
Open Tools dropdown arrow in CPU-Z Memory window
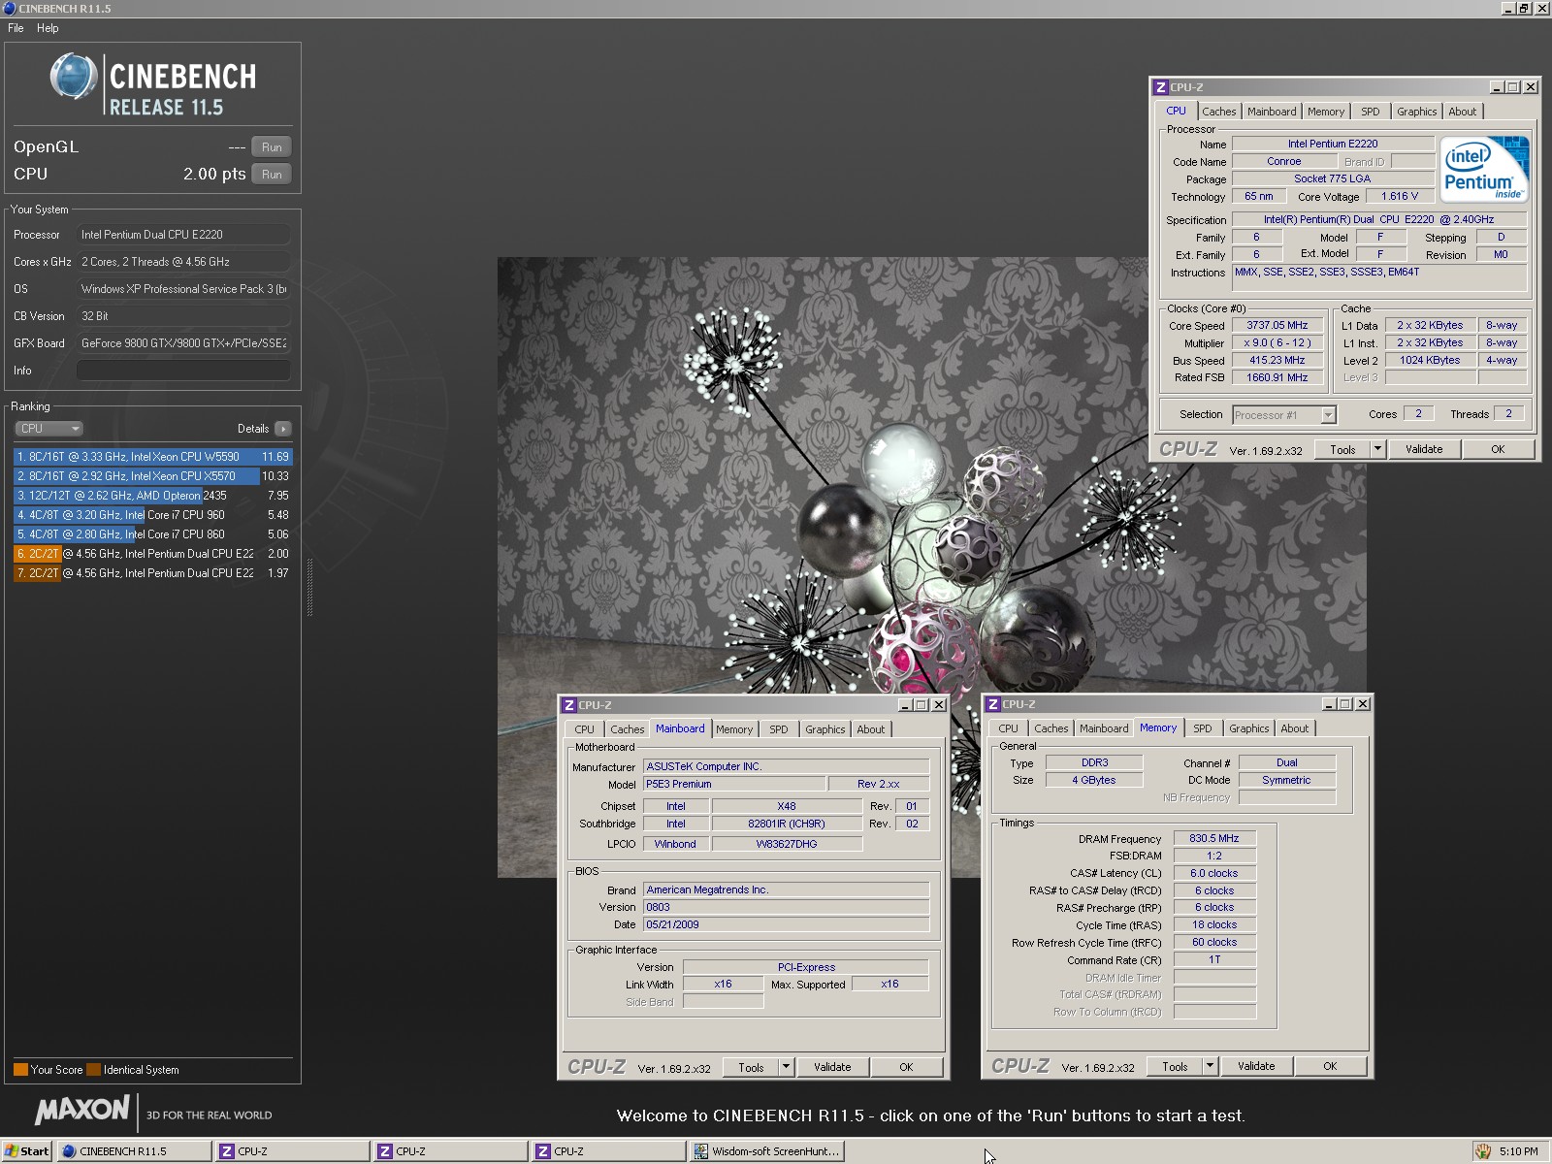1211,1066
